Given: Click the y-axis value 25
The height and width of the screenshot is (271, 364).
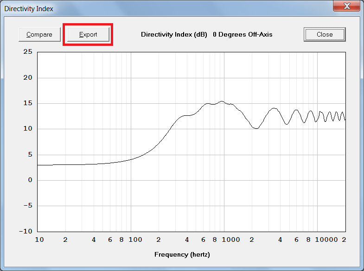Looking at the screenshot, I should (x=28, y=52).
